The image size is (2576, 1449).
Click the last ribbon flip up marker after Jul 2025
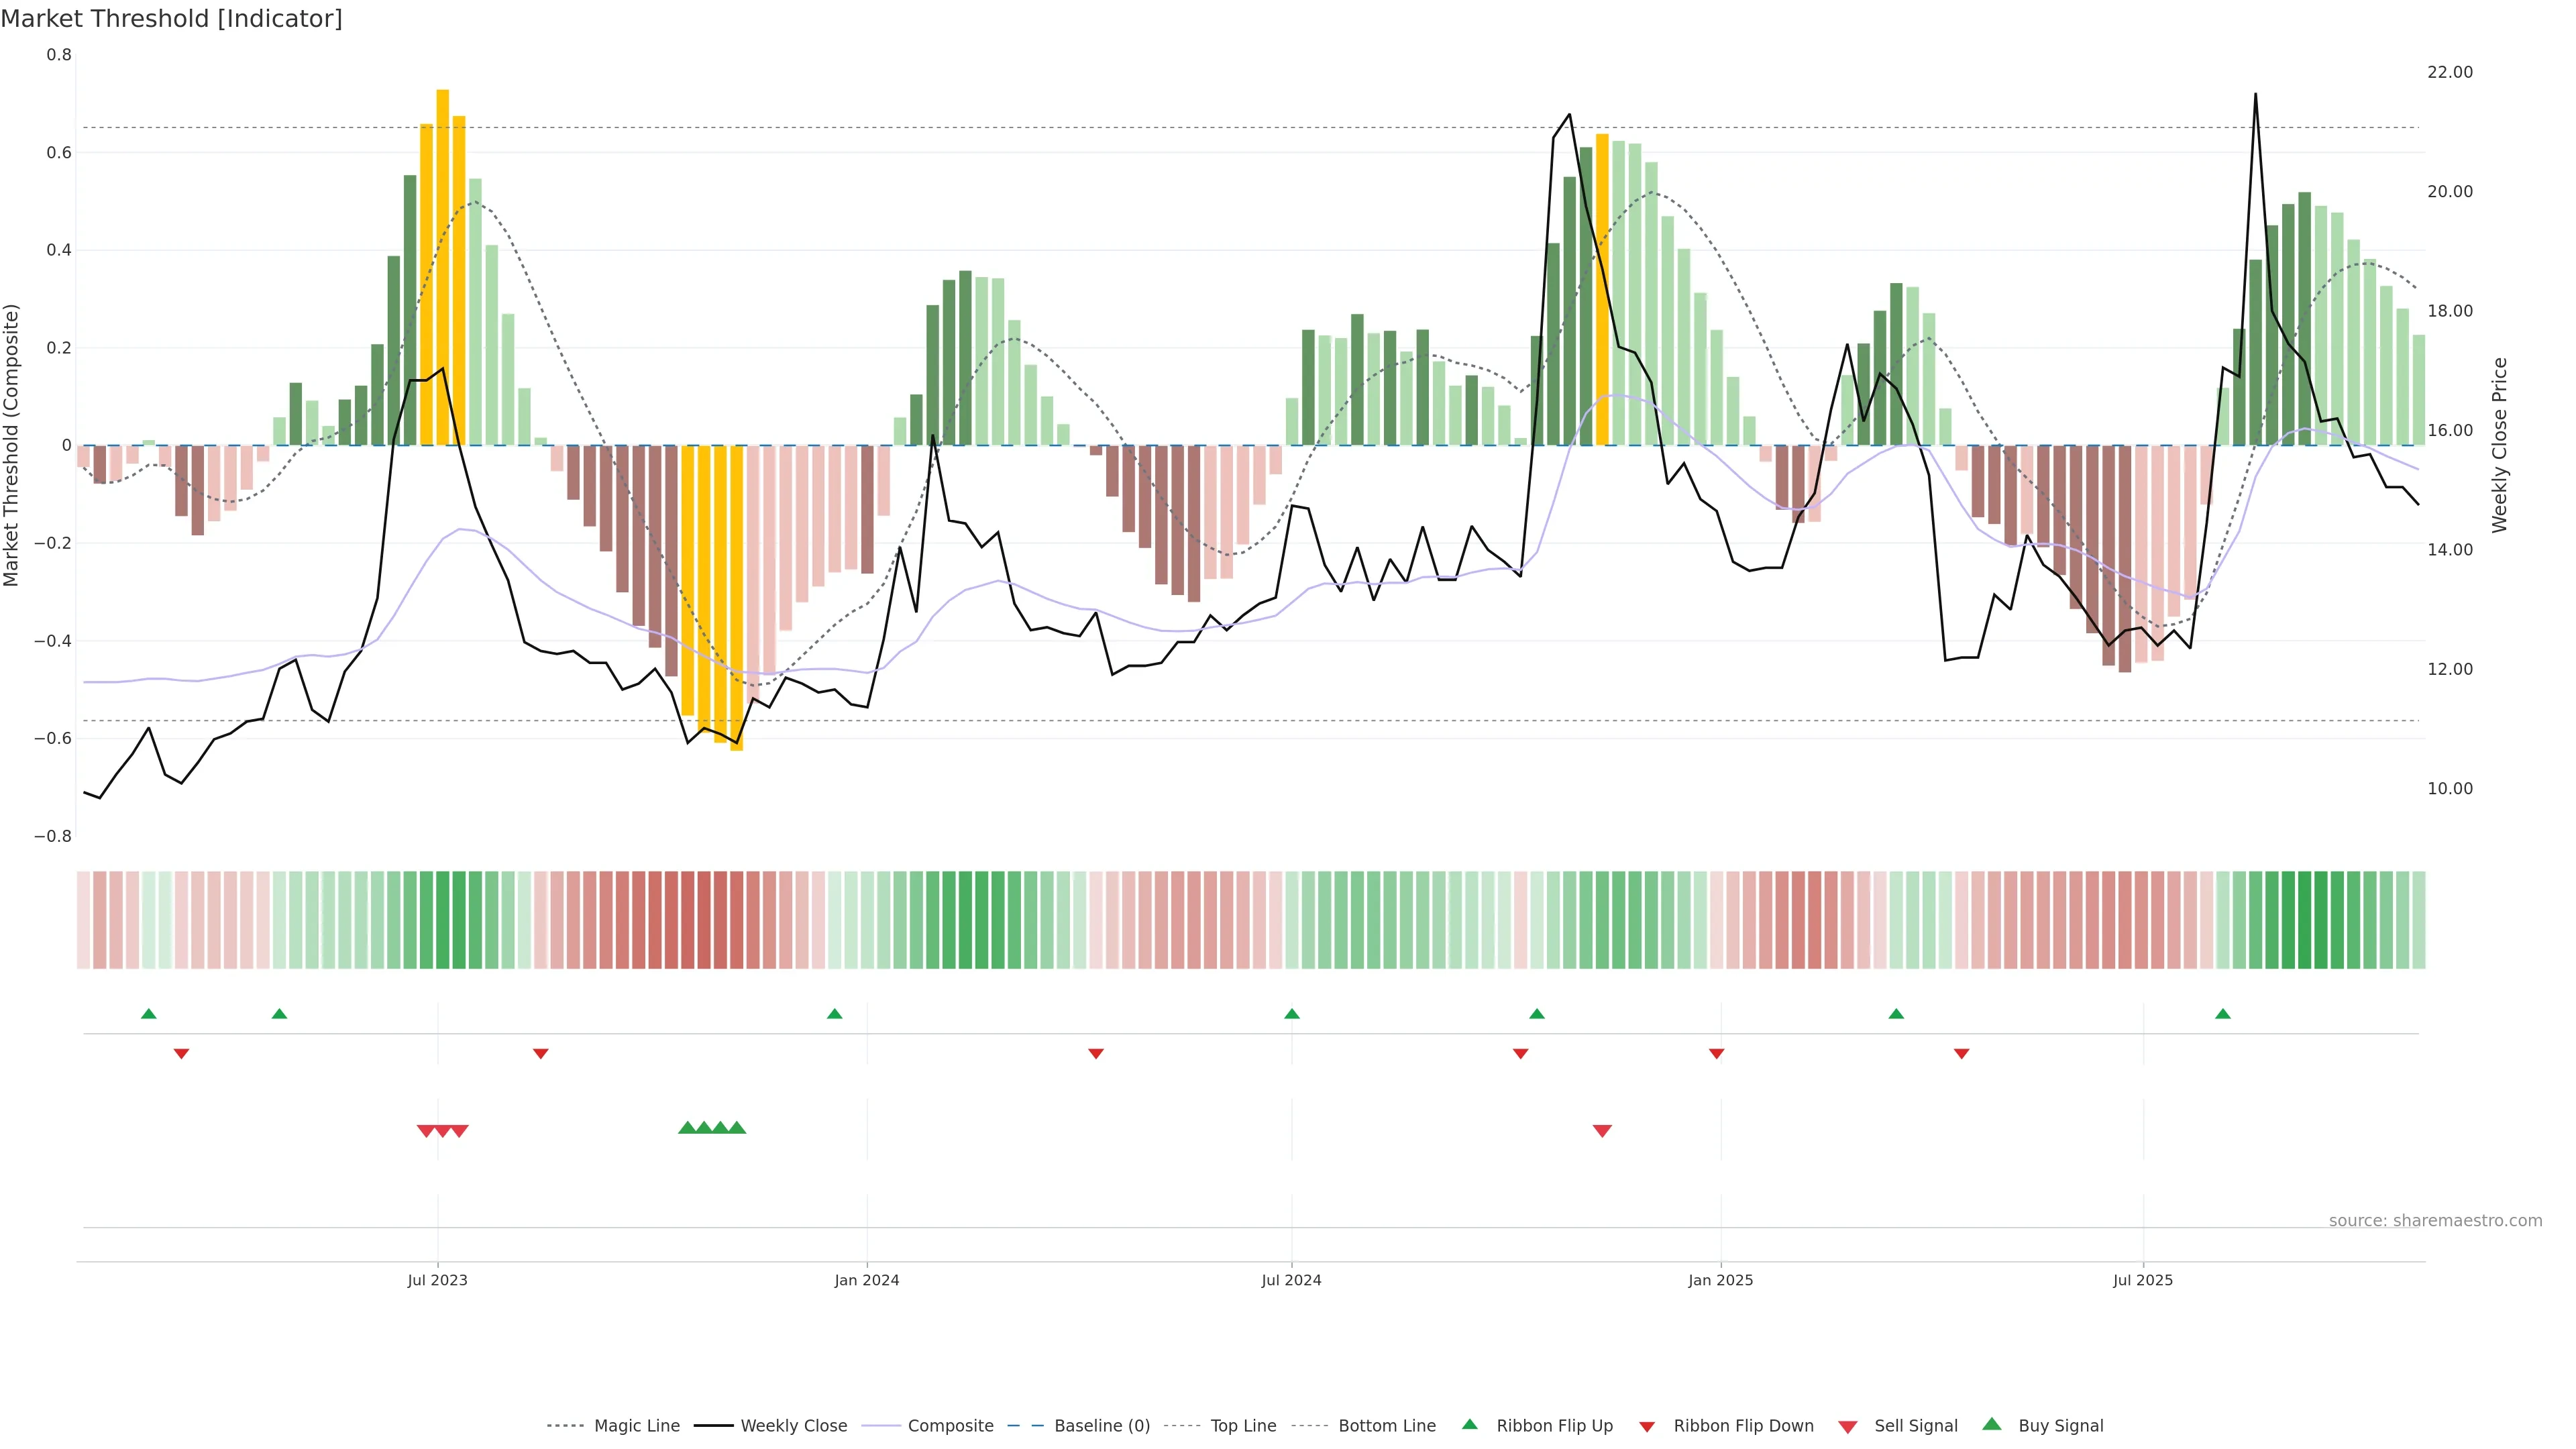coord(2222,1014)
